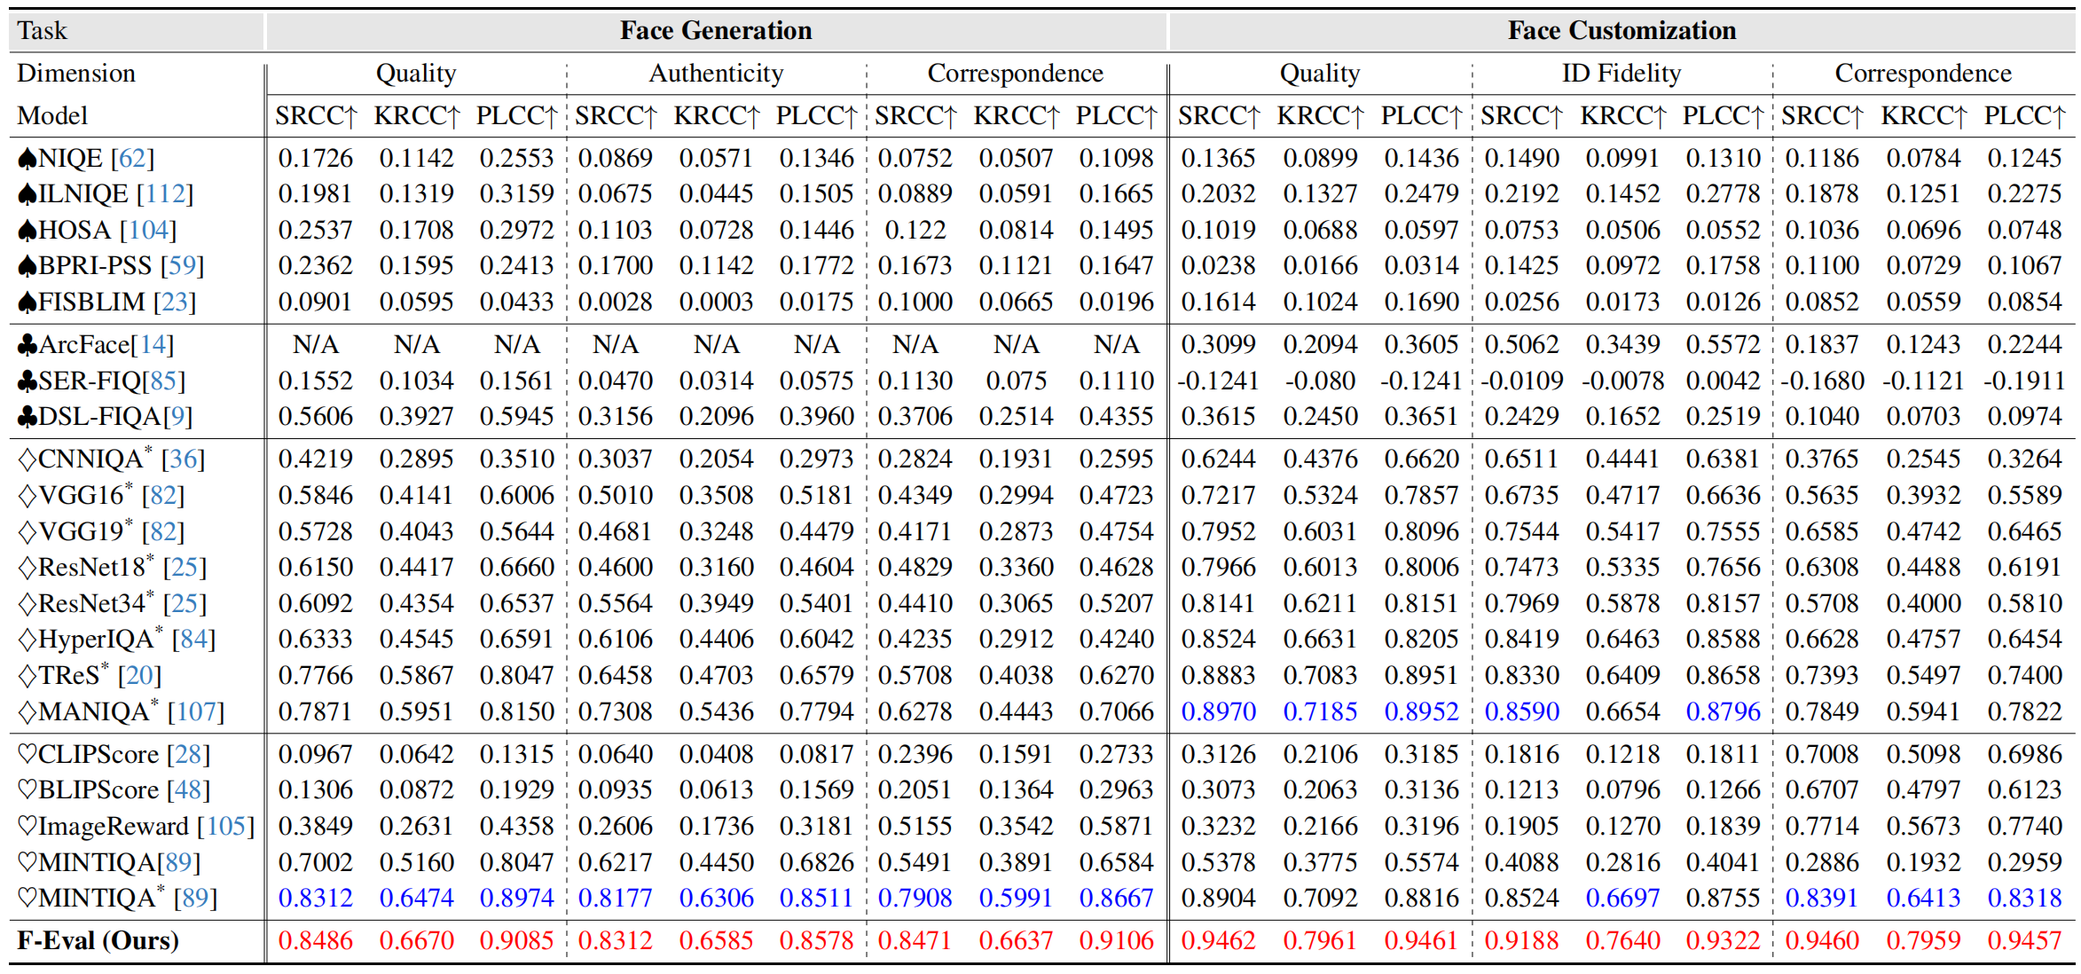Screen dimensions: 2081x974
Task: Click the diamond icon before MANIQA
Action: tap(27, 712)
